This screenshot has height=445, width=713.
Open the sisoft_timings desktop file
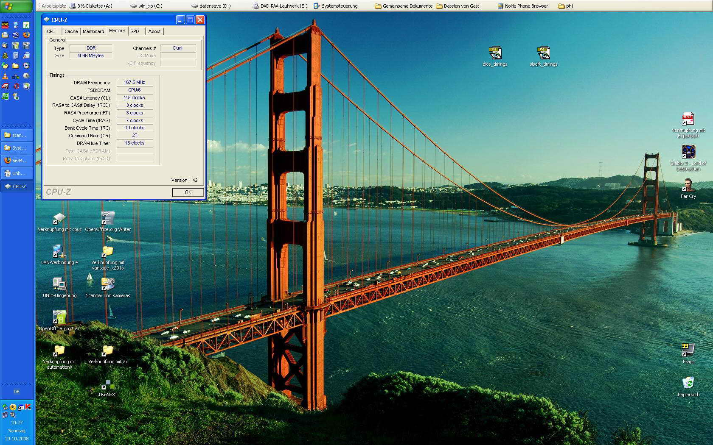[544, 56]
